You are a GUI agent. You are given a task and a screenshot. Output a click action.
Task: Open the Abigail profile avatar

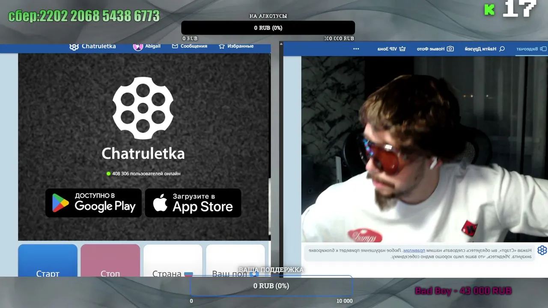(138, 47)
